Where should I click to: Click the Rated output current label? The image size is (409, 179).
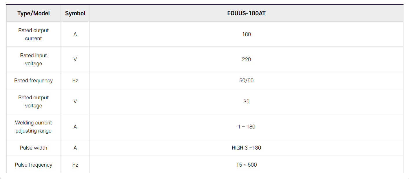click(34, 34)
